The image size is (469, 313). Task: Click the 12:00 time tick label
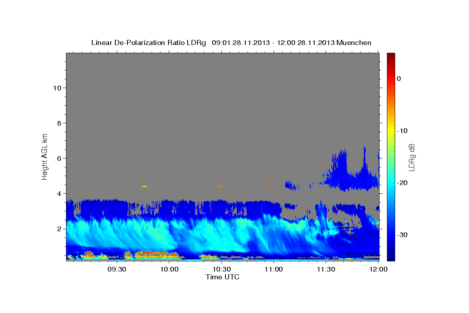(x=378, y=270)
